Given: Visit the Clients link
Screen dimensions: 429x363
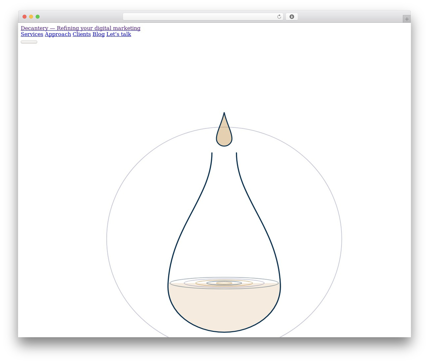Looking at the screenshot, I should [x=82, y=34].
